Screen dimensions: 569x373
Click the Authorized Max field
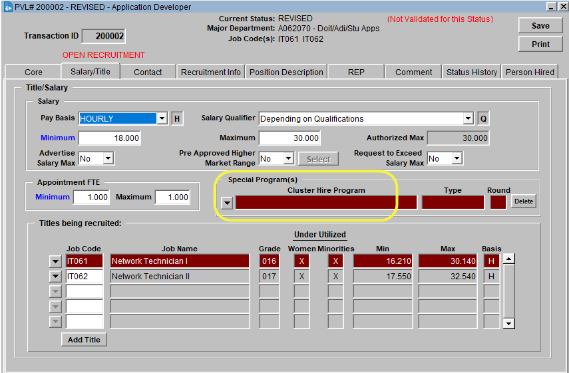point(458,138)
